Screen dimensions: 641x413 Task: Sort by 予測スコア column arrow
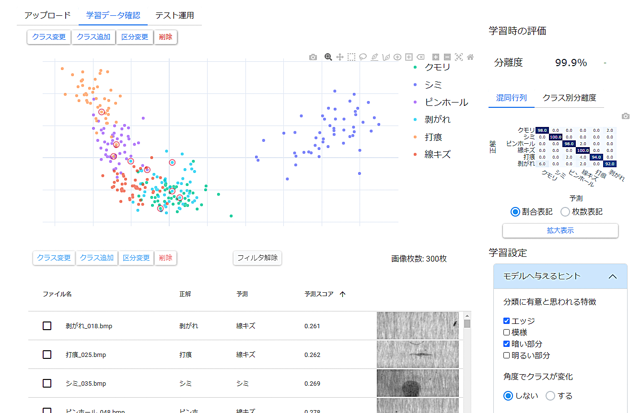(342, 294)
